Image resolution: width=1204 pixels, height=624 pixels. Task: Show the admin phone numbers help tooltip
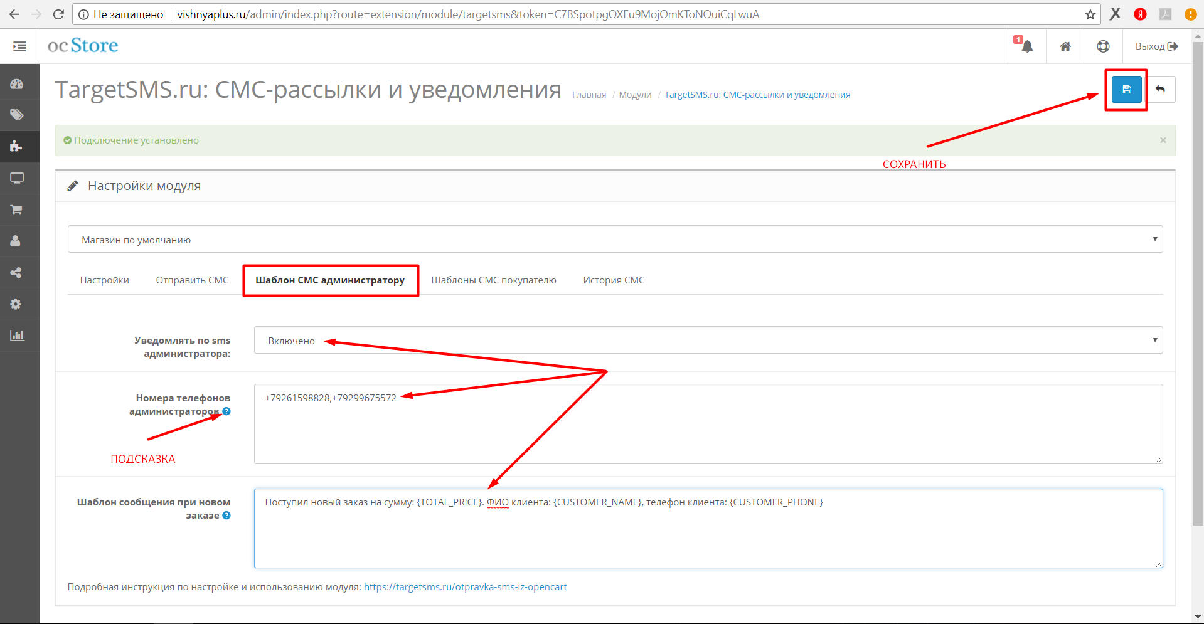coord(226,411)
